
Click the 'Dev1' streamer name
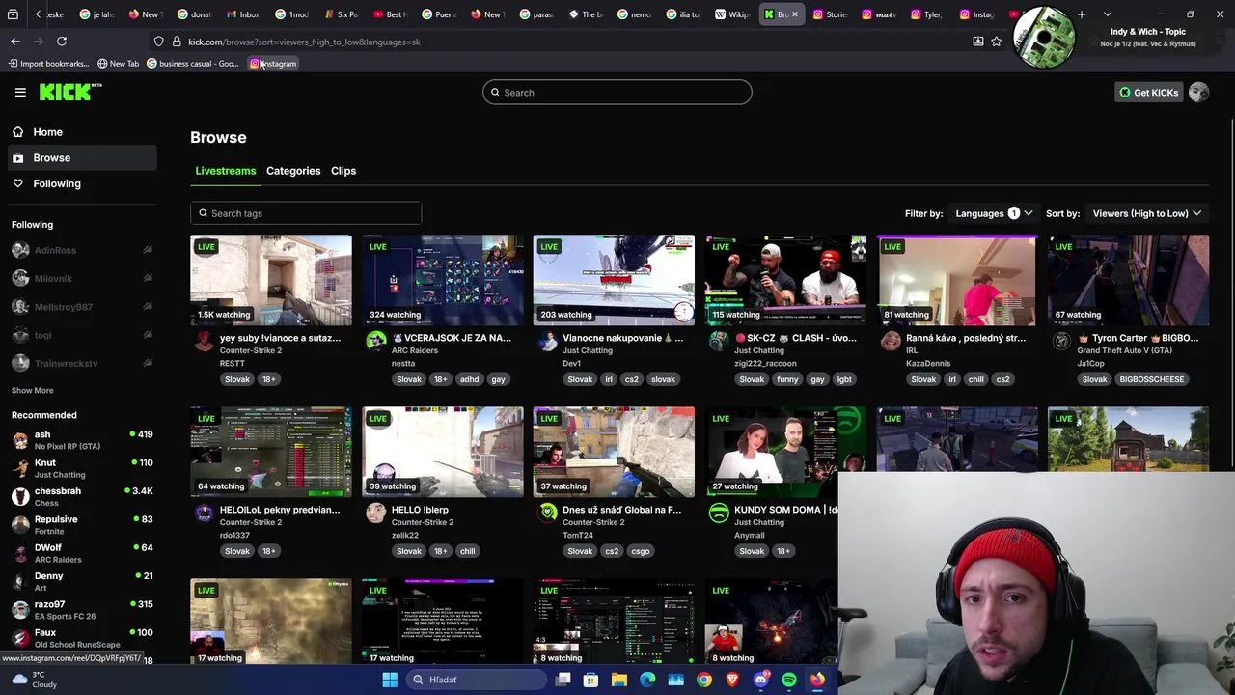pyautogui.click(x=571, y=364)
